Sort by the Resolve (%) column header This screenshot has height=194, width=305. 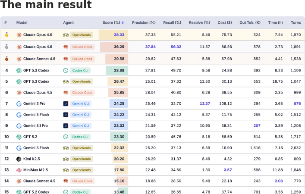pos(199,22)
